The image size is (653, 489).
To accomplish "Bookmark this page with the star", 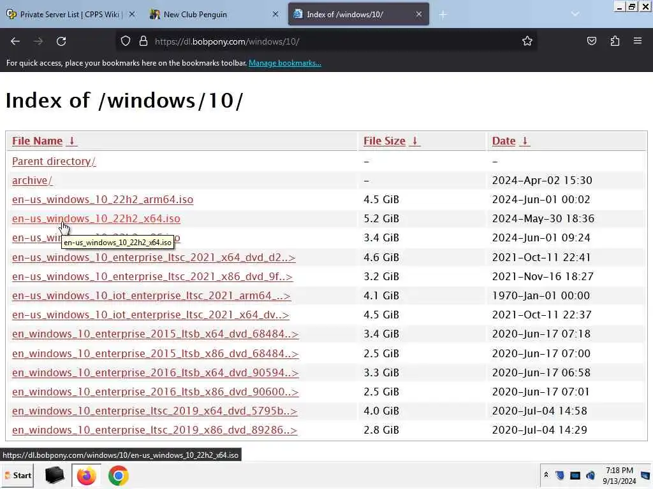I will [x=527, y=41].
